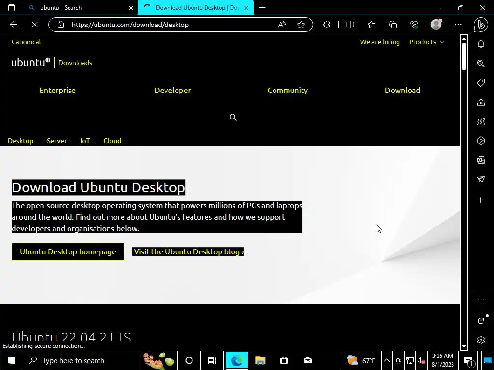Go back with the browser back arrow
494x370 pixels.
[14, 25]
